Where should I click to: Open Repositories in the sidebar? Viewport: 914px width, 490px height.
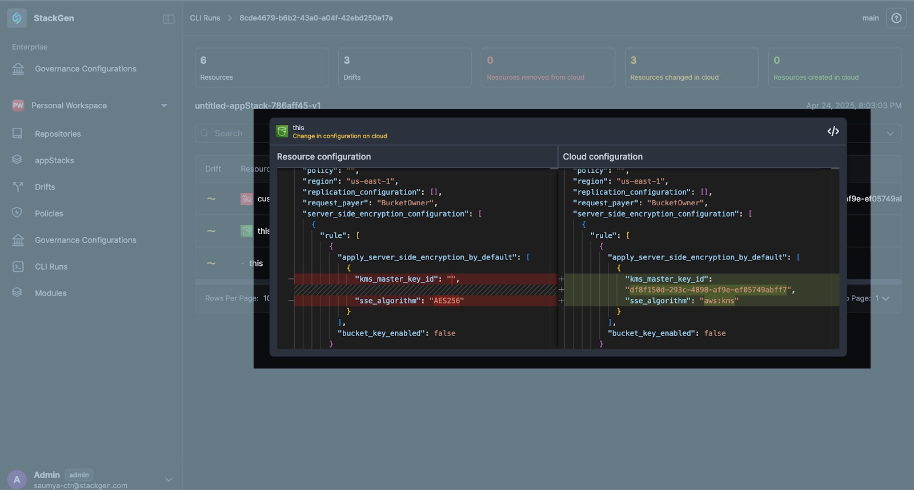pyautogui.click(x=58, y=133)
